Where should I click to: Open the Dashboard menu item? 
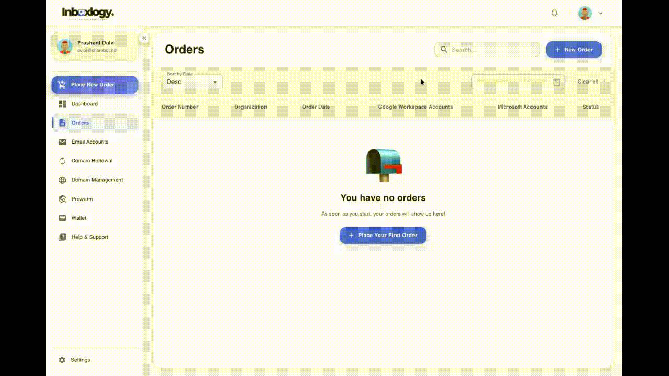pyautogui.click(x=95, y=104)
